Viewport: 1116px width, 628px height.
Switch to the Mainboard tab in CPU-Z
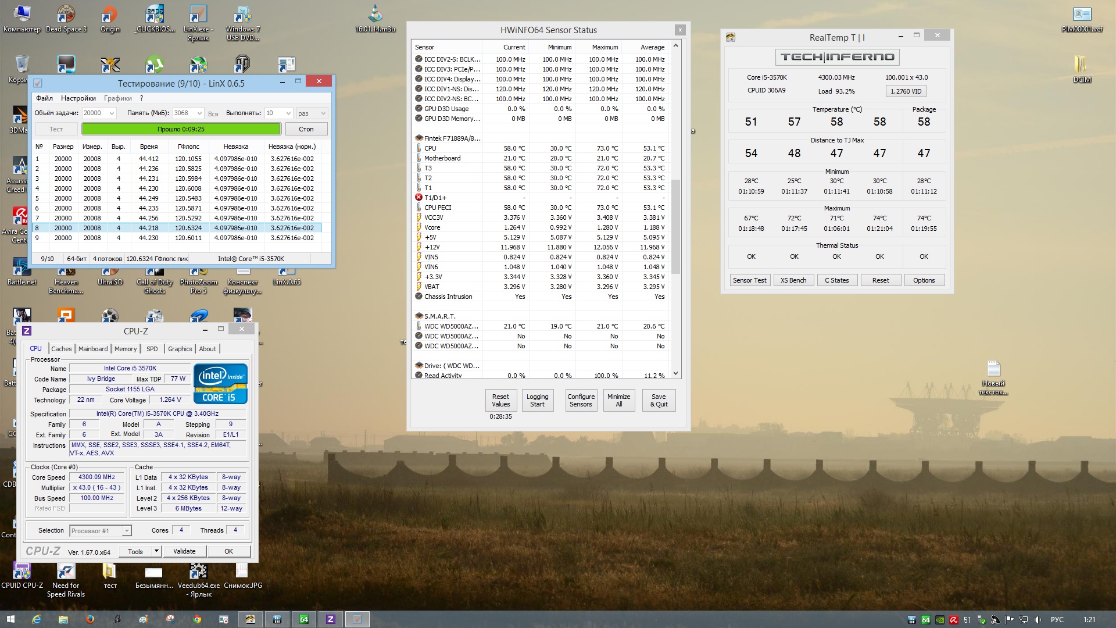click(x=93, y=349)
